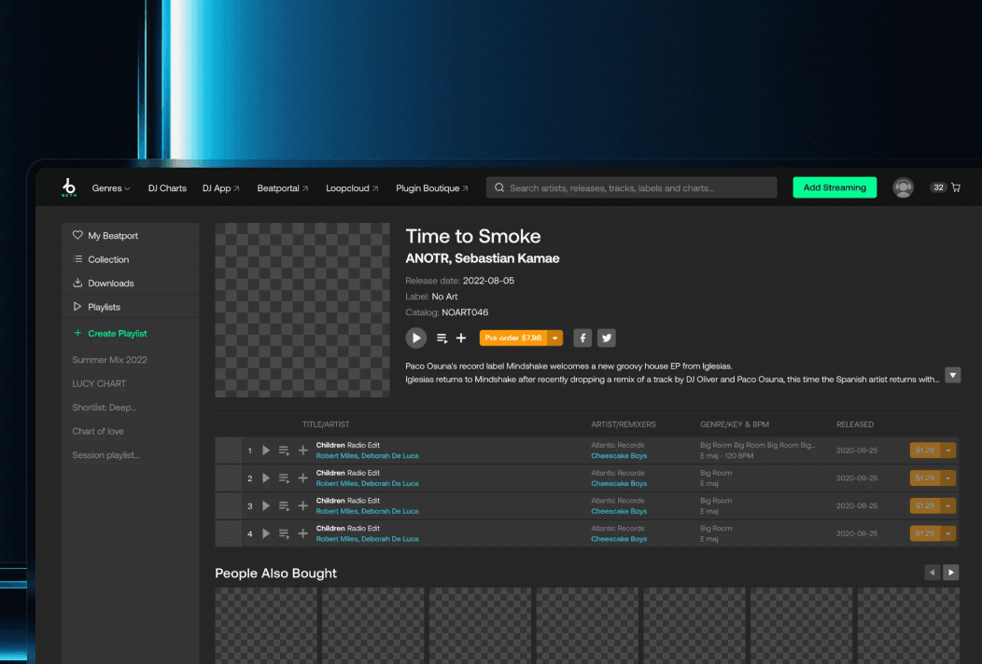Click Create Playlist
Screen dimensions: 982x664
tap(111, 334)
